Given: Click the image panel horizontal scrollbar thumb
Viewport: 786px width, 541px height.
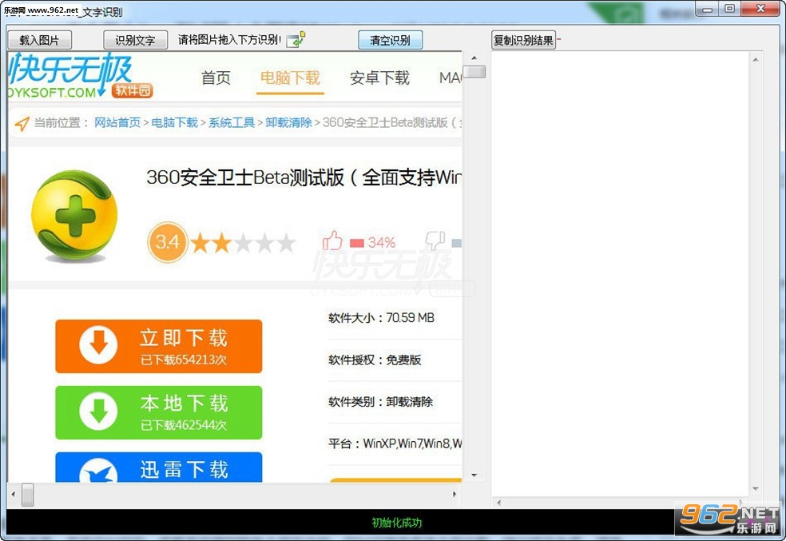Looking at the screenshot, I should coord(28,495).
